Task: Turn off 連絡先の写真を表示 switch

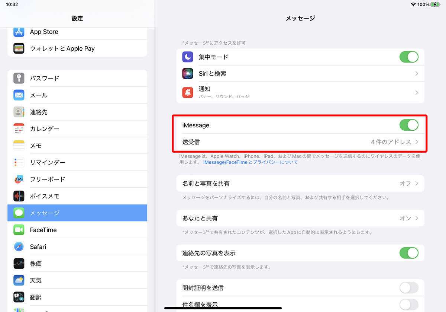Action: [409, 253]
